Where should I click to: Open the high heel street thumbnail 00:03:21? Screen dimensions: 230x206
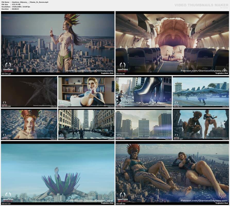pyautogui.click(x=144, y=92)
